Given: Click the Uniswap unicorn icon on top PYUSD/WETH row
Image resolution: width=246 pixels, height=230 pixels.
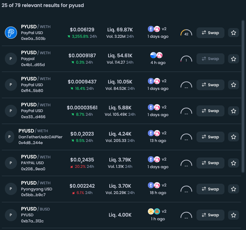Looking at the screenshot, I should 157,29.
